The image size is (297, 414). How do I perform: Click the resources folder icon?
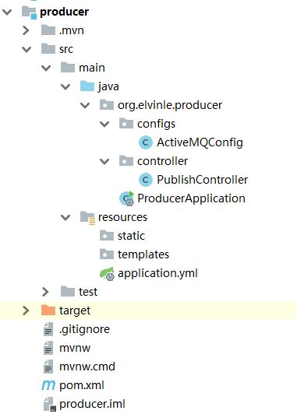pyautogui.click(x=87, y=218)
